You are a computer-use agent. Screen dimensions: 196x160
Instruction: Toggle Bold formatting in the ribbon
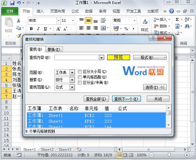31,29
